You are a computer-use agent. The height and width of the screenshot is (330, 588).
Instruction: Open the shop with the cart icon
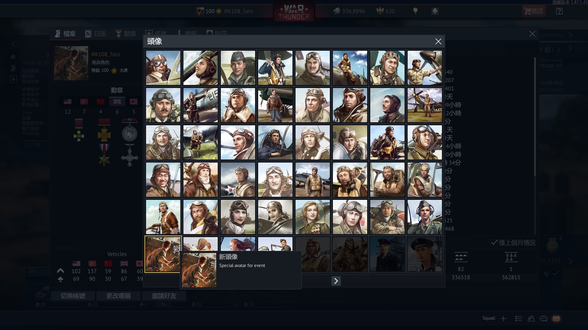pyautogui.click(x=533, y=11)
